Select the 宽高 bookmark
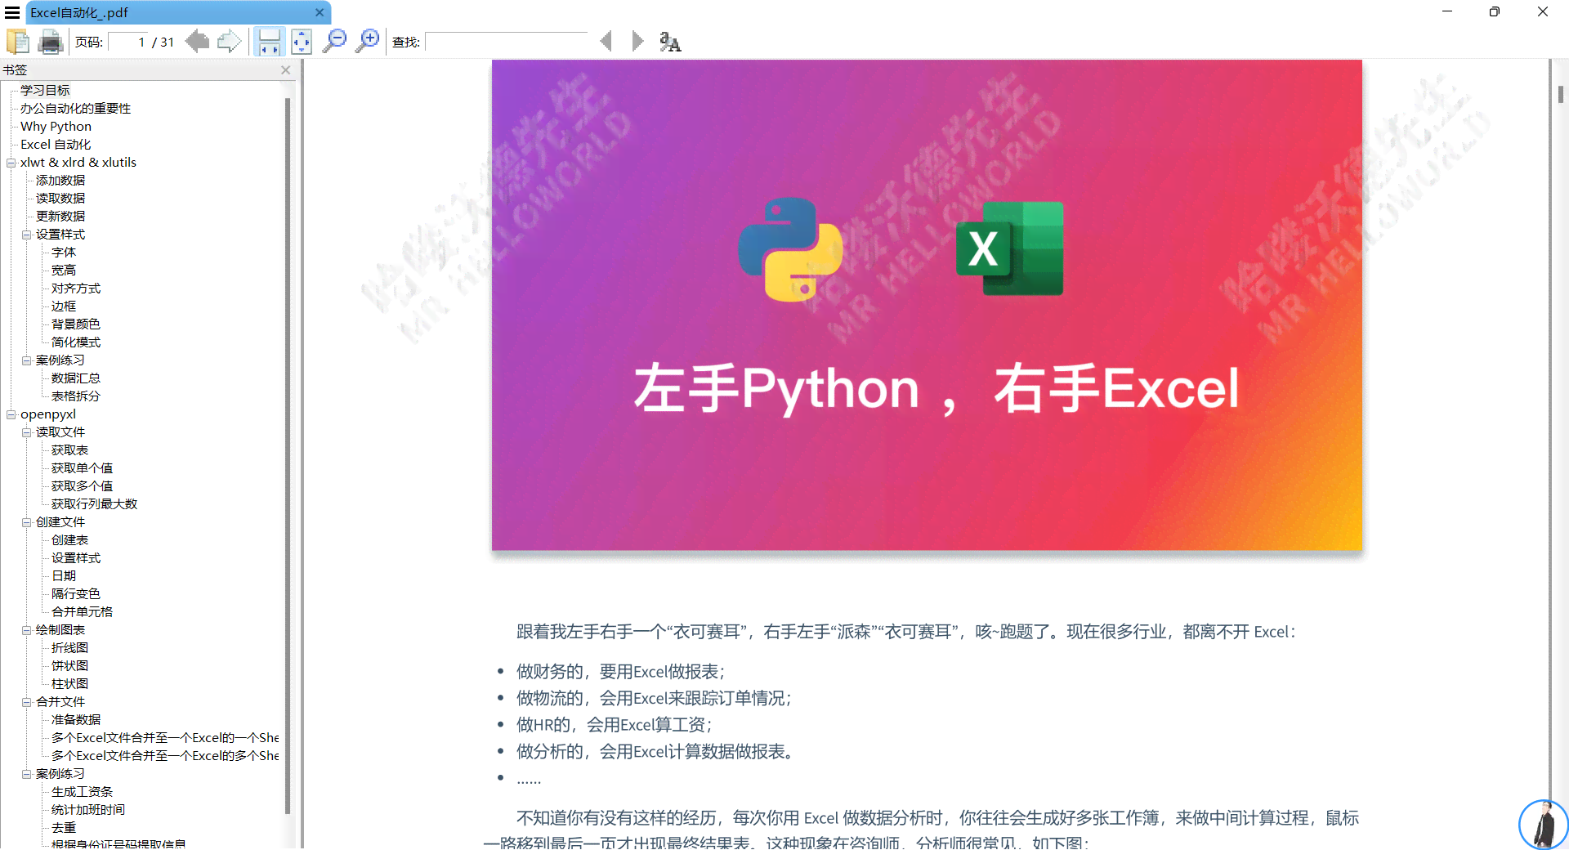Viewport: 1569px width, 850px height. 64,271
